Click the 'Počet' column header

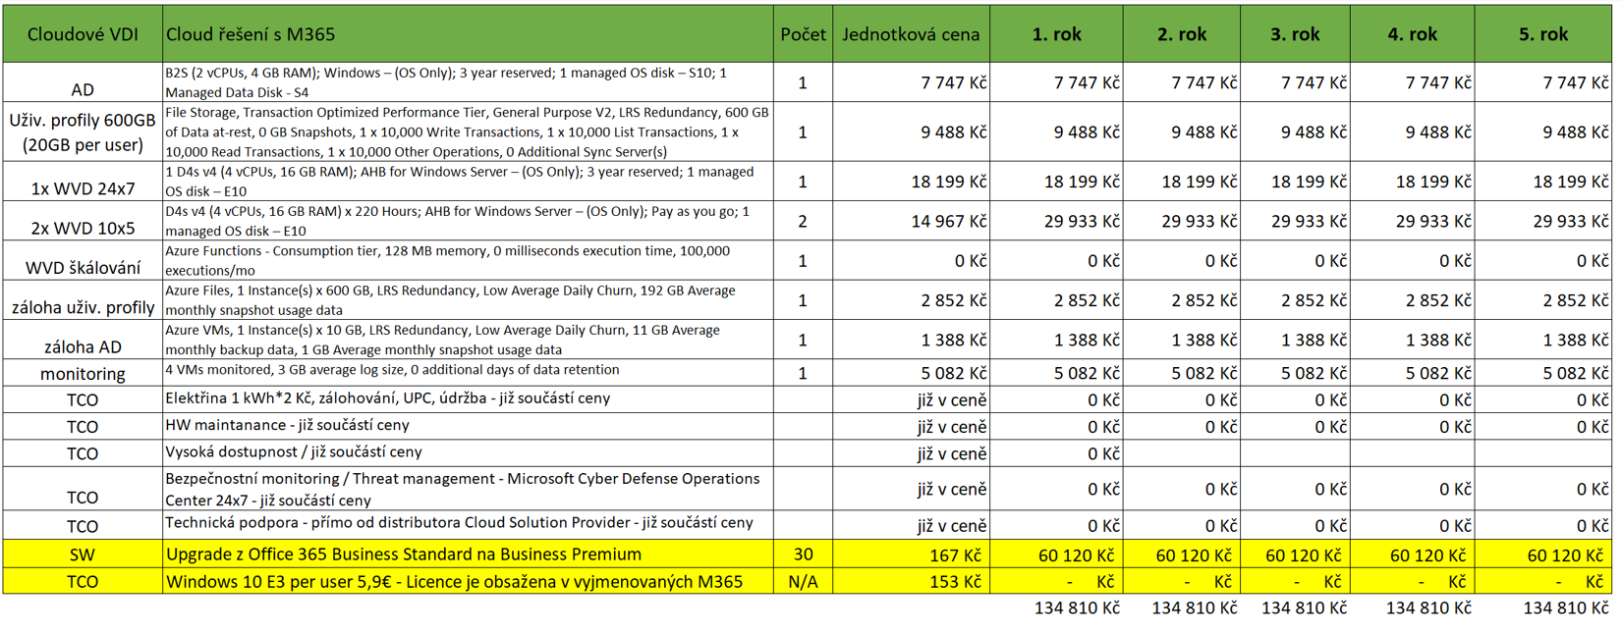803,34
